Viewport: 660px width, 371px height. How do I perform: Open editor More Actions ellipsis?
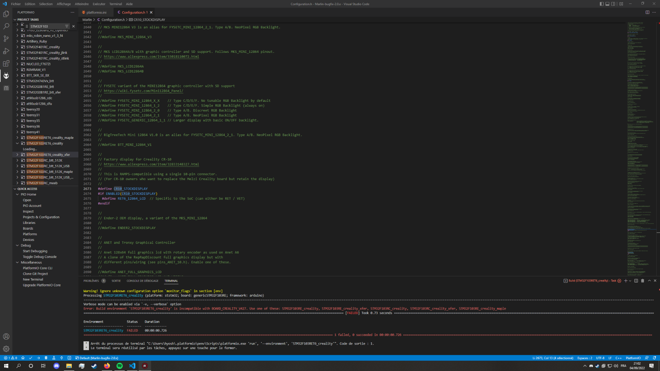pos(654,12)
